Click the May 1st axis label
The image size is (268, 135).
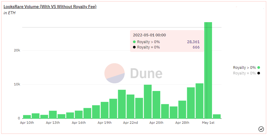tap(208, 123)
